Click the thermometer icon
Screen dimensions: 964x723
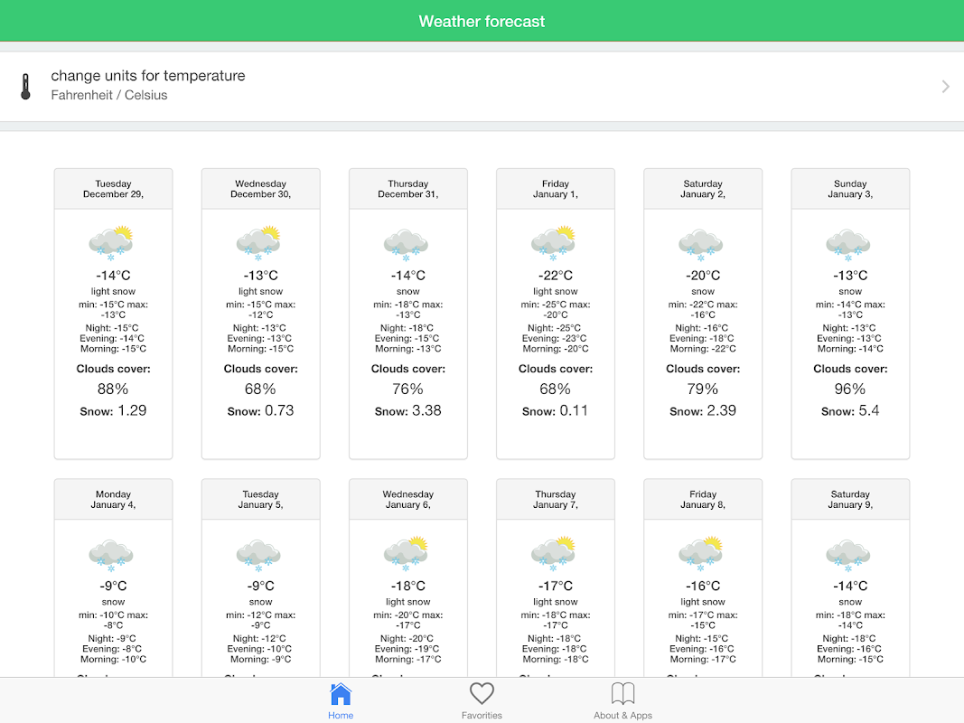pyautogui.click(x=25, y=86)
